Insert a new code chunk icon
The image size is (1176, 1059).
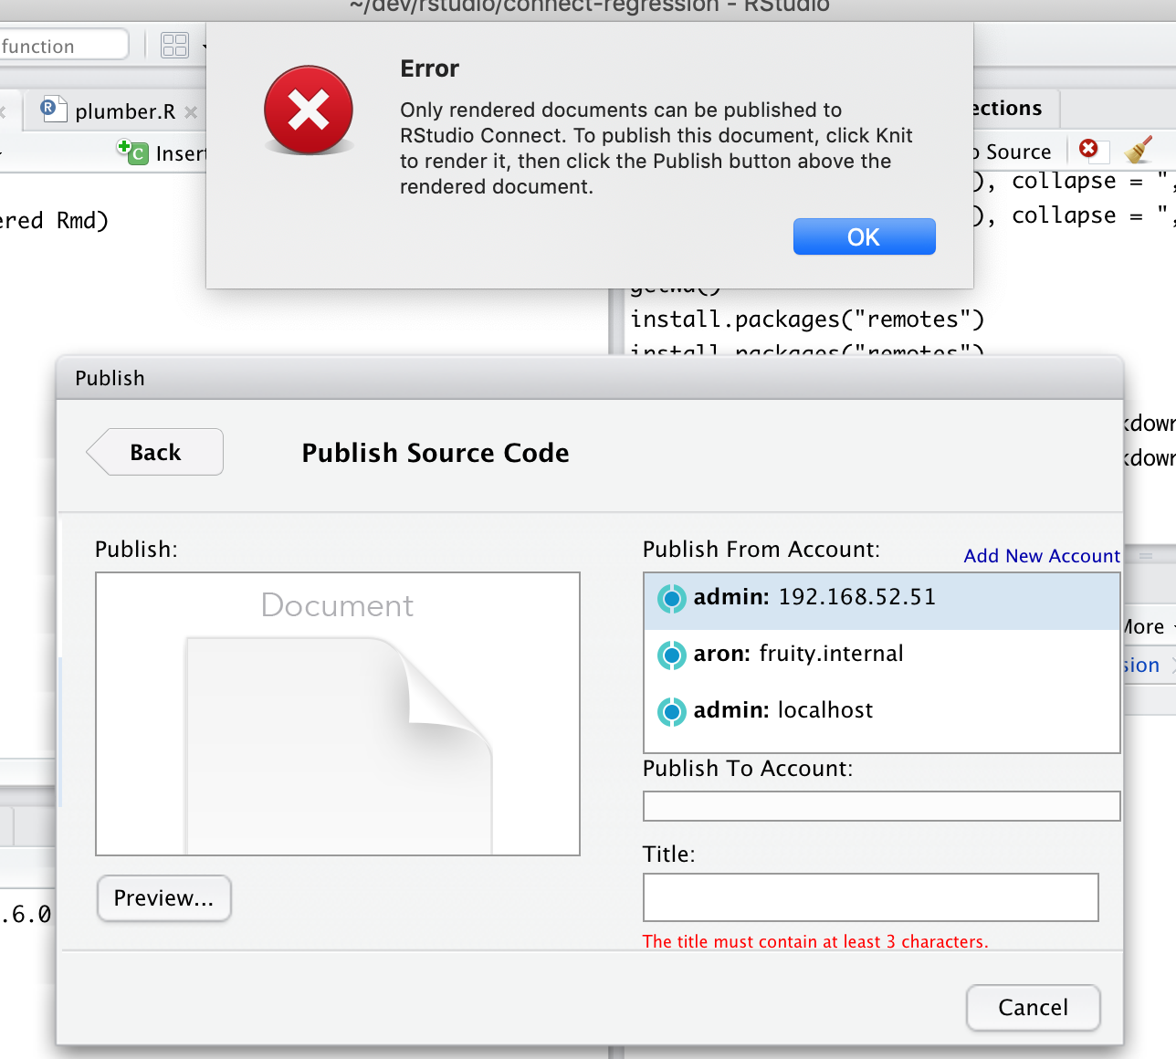pyautogui.click(x=132, y=153)
